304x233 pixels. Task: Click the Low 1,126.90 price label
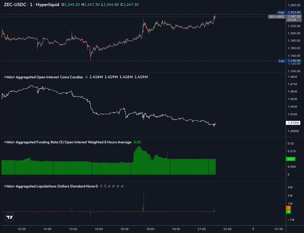click(x=289, y=61)
